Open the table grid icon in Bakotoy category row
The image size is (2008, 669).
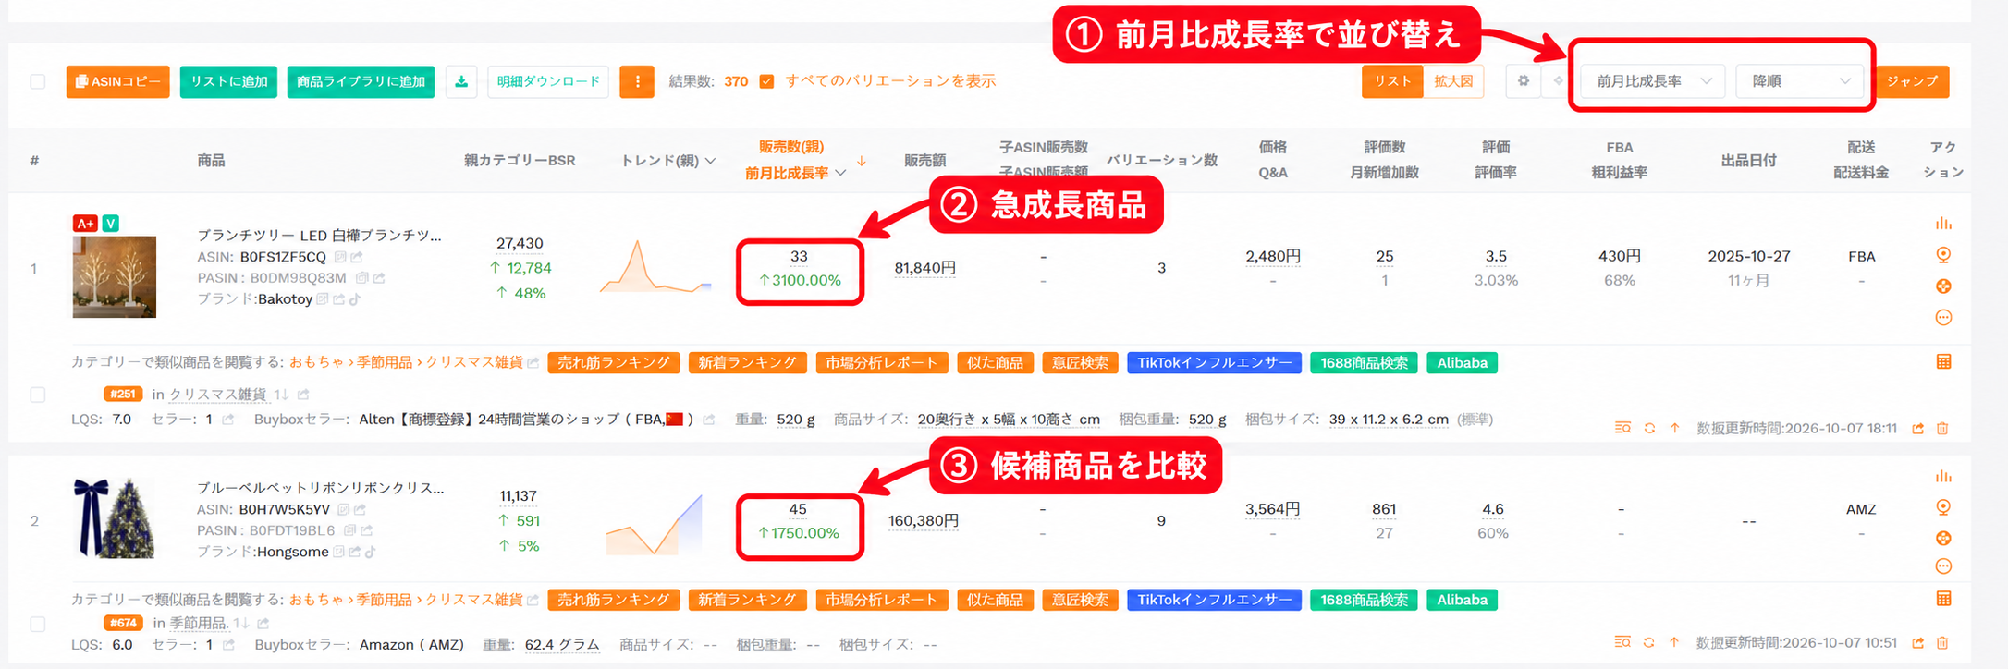(x=1943, y=362)
